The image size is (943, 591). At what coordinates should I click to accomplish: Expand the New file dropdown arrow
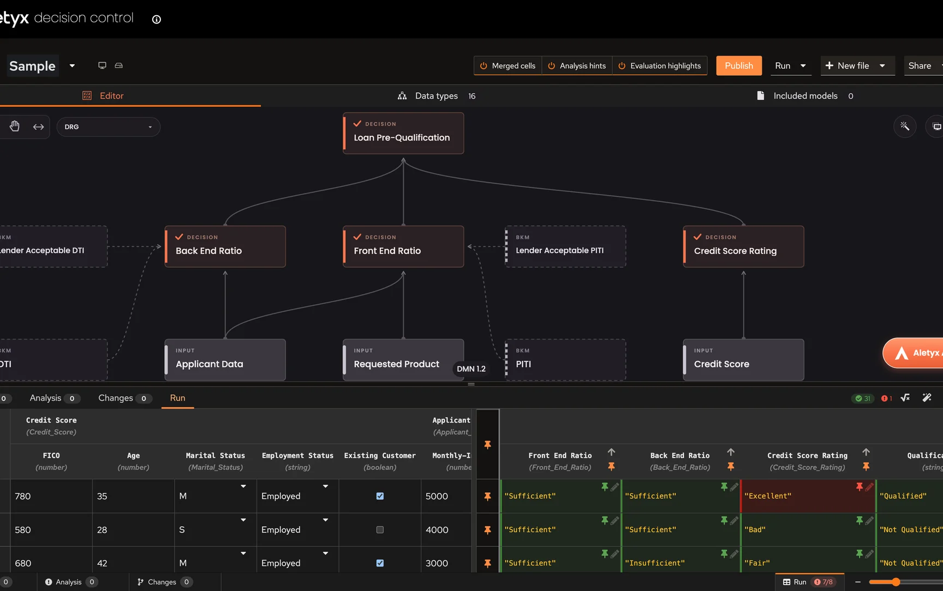point(882,66)
